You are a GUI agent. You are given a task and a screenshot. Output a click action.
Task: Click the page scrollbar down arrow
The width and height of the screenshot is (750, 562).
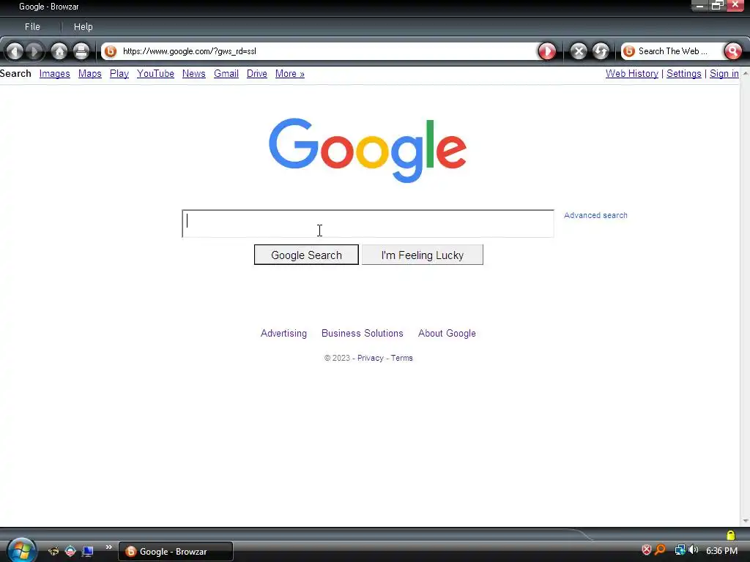click(745, 521)
